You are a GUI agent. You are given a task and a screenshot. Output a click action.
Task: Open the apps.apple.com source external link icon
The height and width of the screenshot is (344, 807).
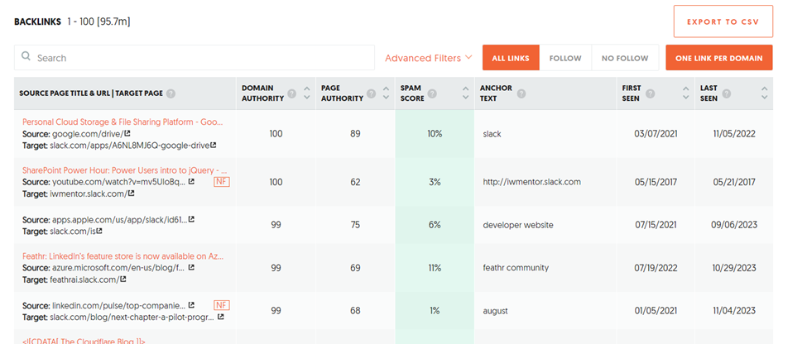pyautogui.click(x=192, y=219)
